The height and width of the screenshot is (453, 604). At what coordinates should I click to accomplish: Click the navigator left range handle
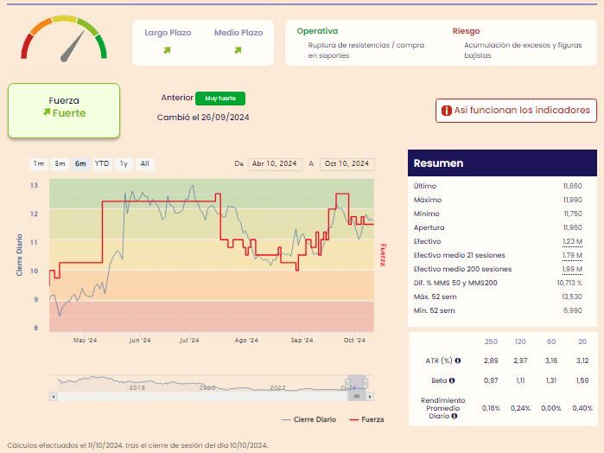pos(348,383)
